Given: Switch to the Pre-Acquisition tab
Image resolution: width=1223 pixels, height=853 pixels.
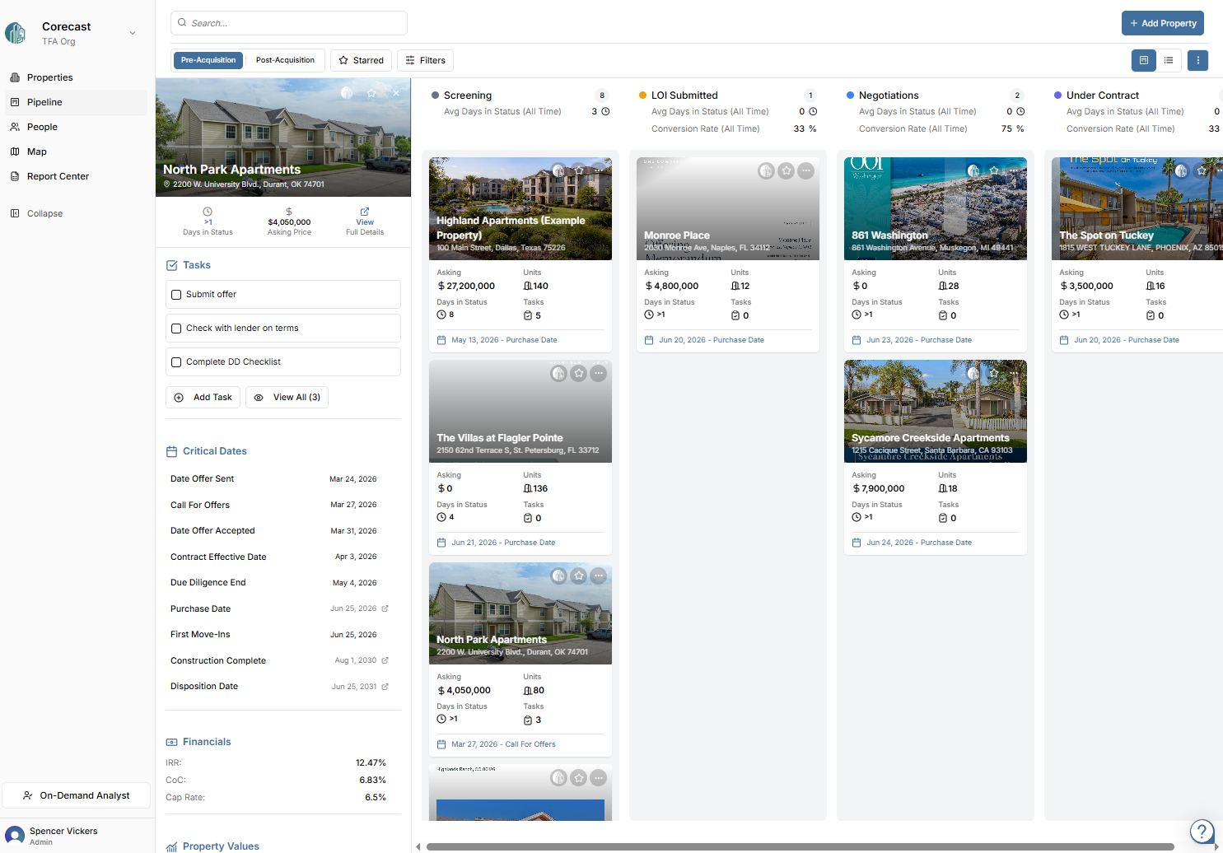Looking at the screenshot, I should tap(208, 60).
